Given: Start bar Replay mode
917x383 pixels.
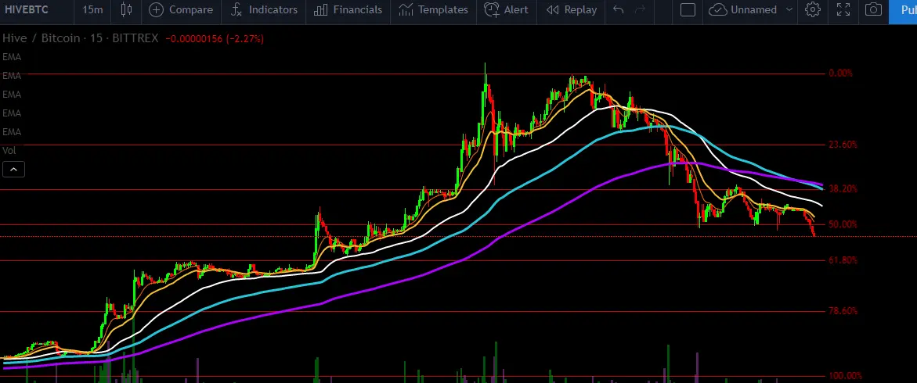Looking at the screenshot, I should (x=572, y=10).
